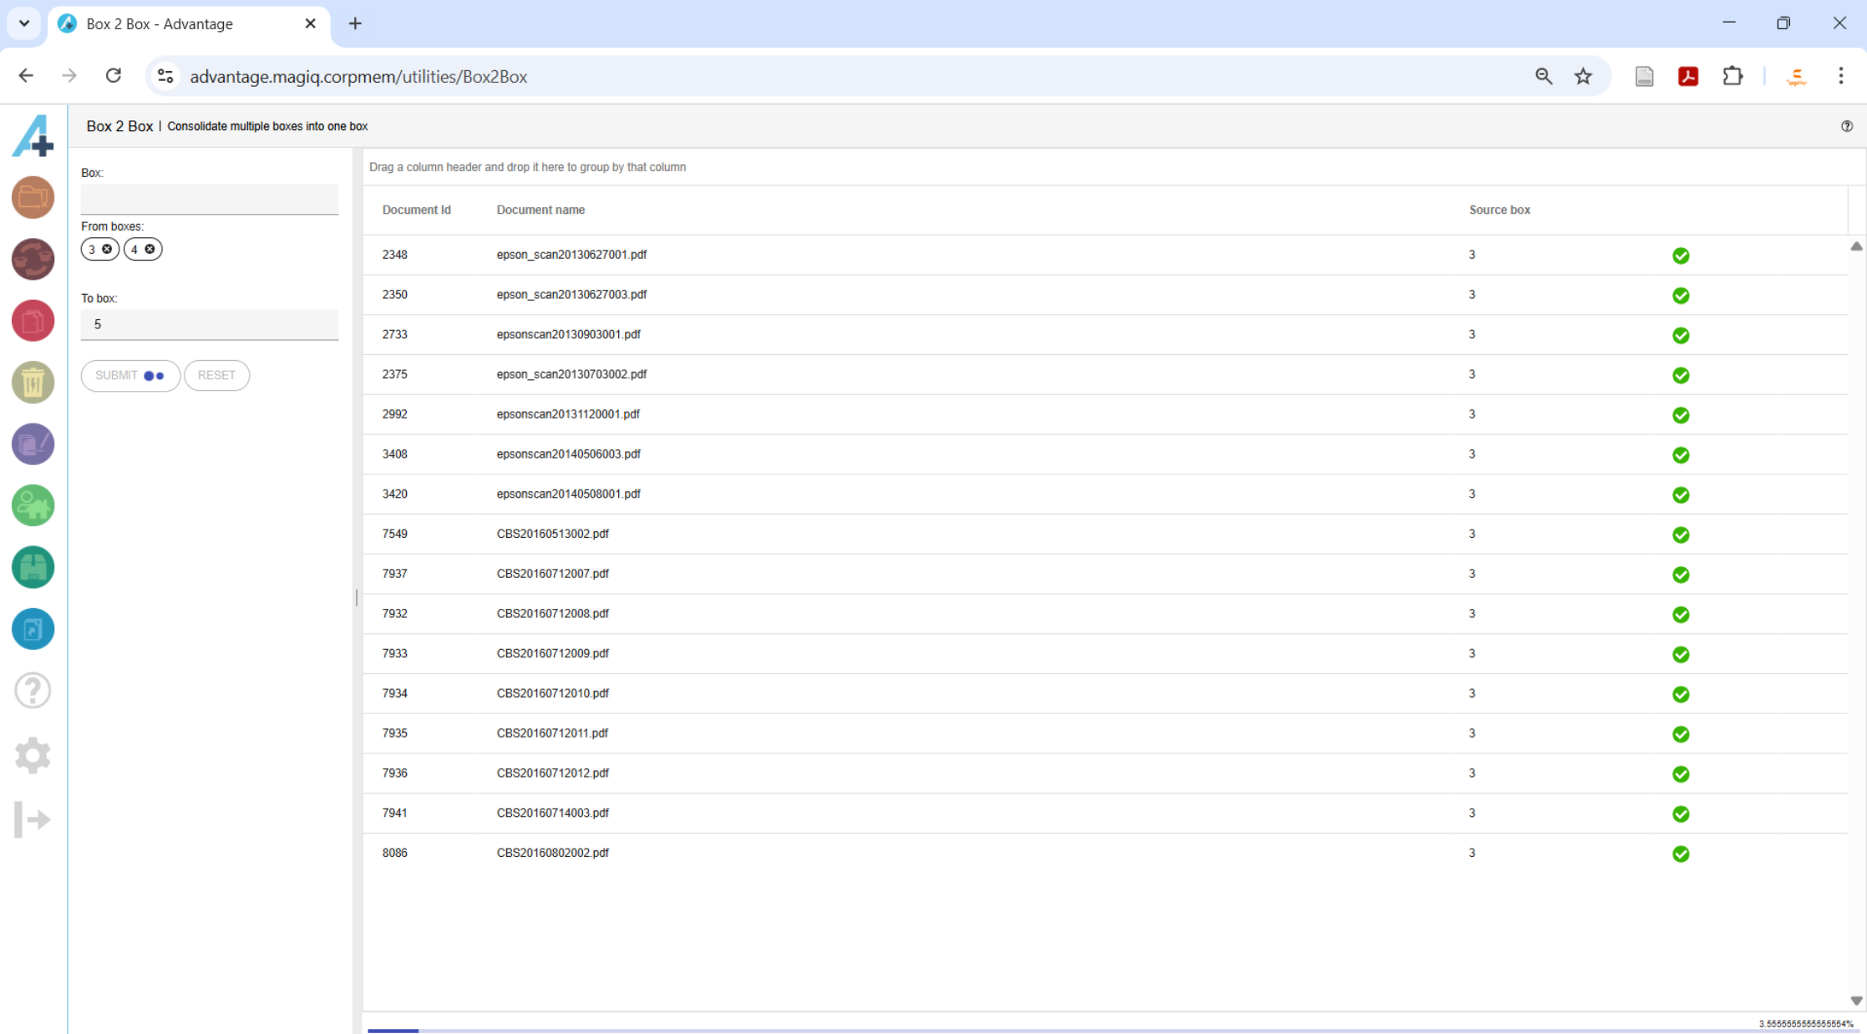
Task: Sort by the Document Id column header
Action: coord(416,210)
